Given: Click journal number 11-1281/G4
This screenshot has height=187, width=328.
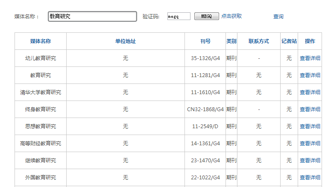Looking at the screenshot, I should tap(205, 75).
